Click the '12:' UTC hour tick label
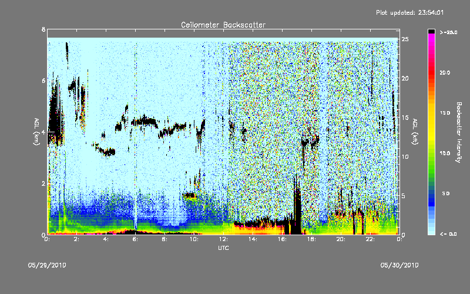Screen dimensions: 470x294 [x=223, y=239]
